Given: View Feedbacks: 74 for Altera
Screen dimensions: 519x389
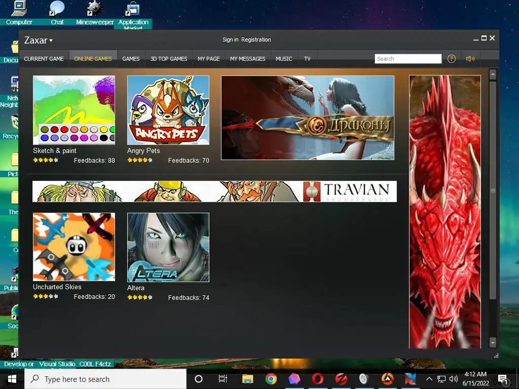Looking at the screenshot, I should coord(189,298).
